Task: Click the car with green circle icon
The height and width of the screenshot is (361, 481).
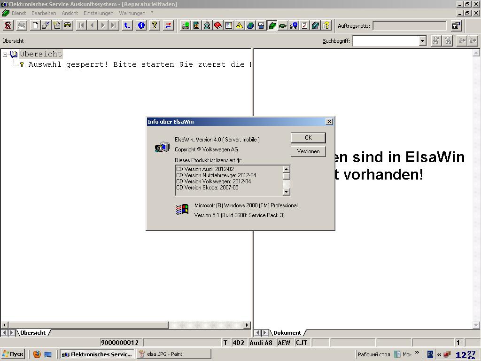Action: (x=185, y=25)
